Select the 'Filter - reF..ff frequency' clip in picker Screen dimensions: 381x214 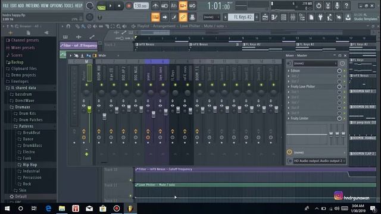(79, 45)
